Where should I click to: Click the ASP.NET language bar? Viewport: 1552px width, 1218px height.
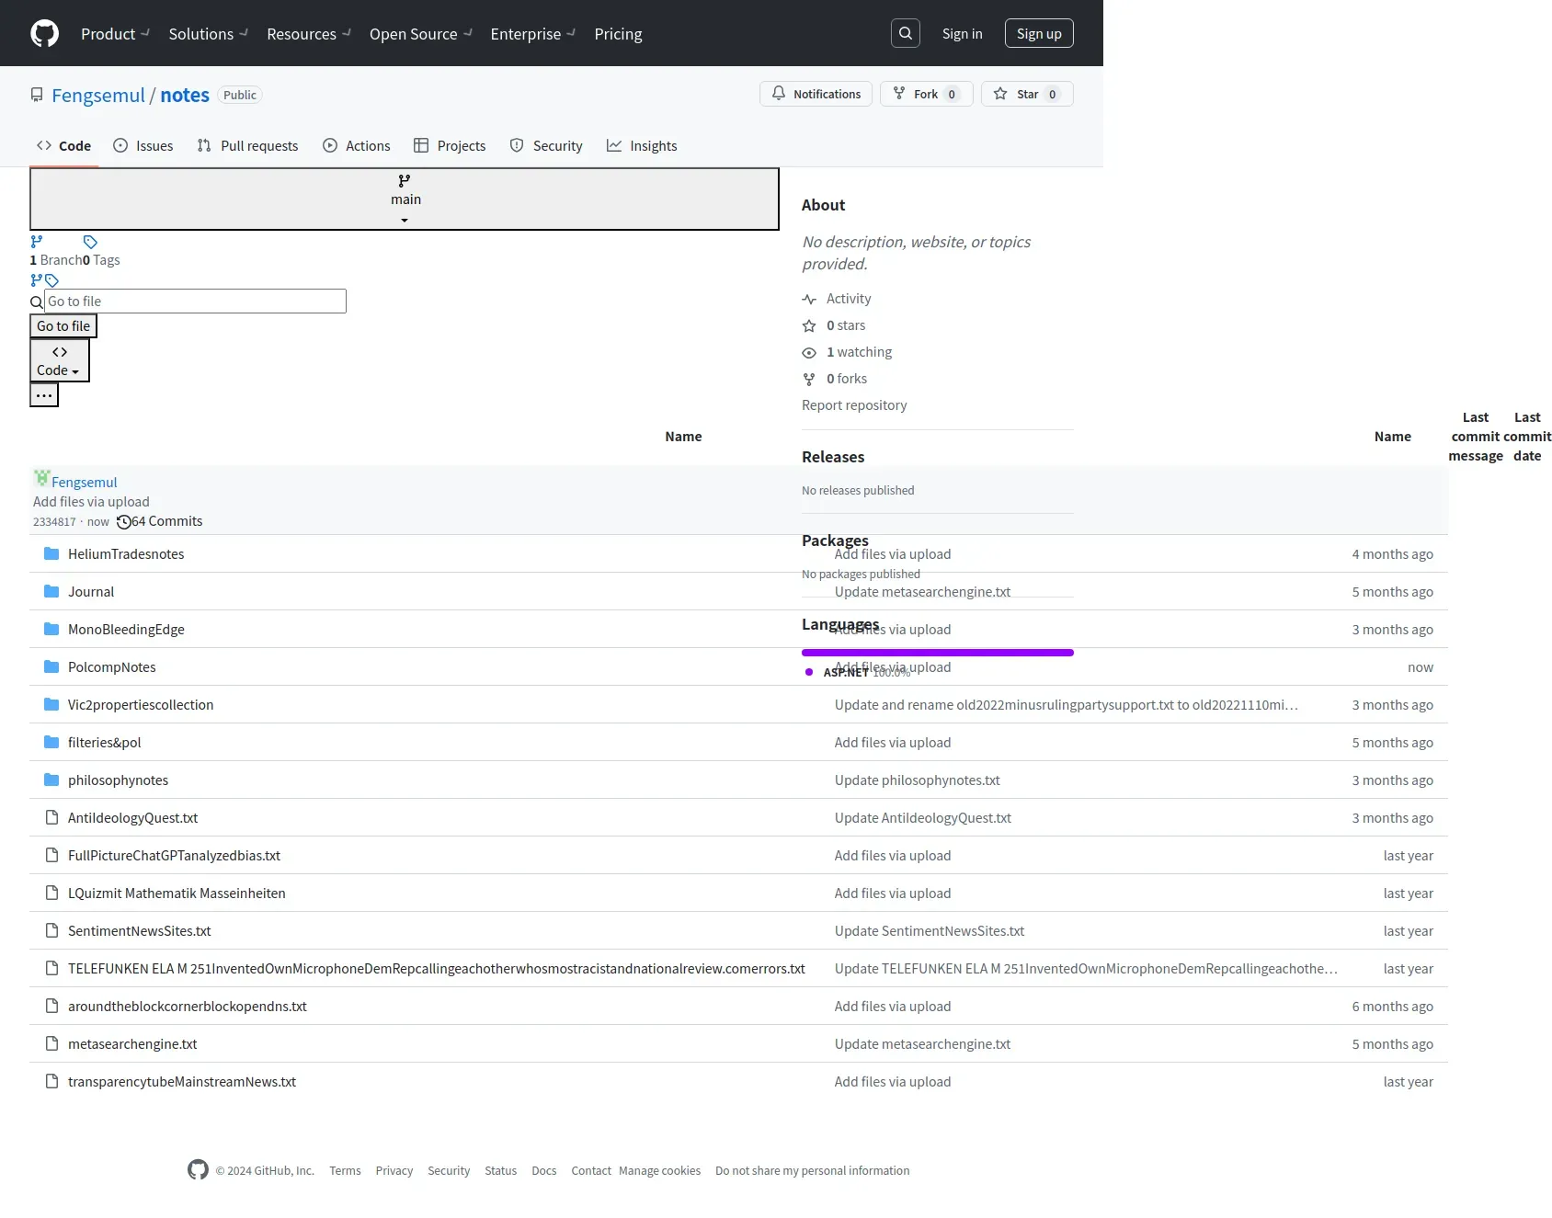[x=938, y=653]
